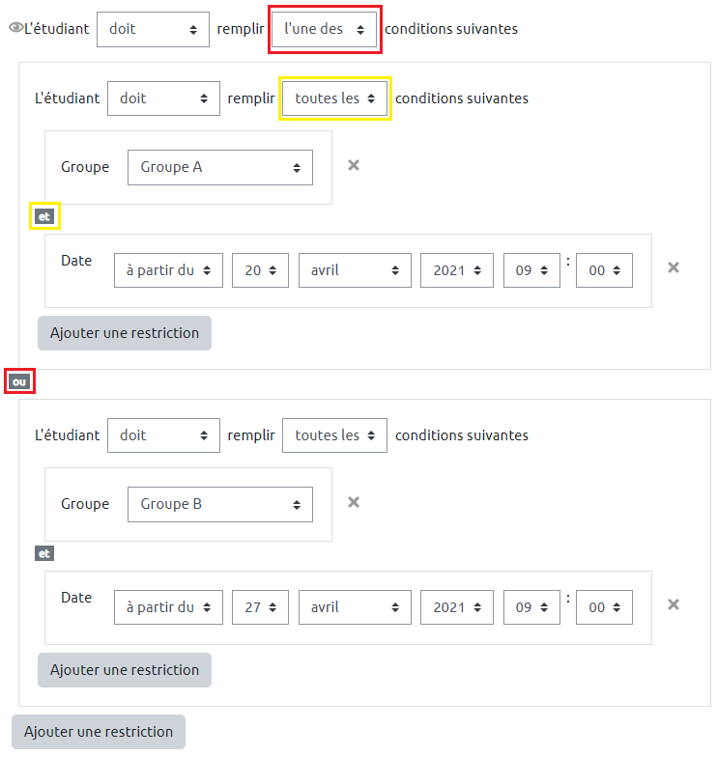Image resolution: width=717 pixels, height=757 pixels.
Task: Click the 'ou' operator badge
Action: tap(19, 381)
